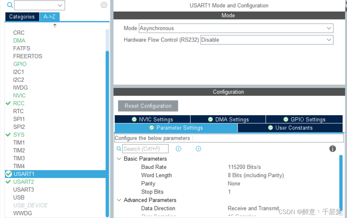Click the parameter search magnifier icon
Image resolution: width=347 pixels, height=218 pixels.
point(119,149)
